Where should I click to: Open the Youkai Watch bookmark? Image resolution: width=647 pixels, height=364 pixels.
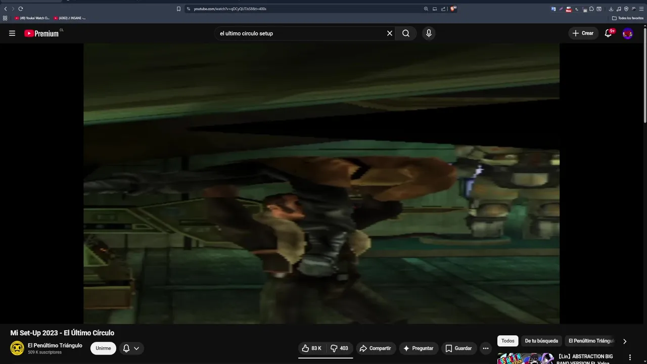click(32, 18)
